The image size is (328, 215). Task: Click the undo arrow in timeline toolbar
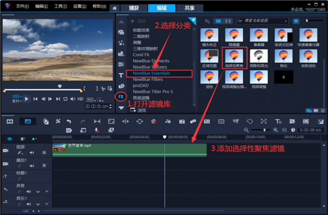point(69,121)
